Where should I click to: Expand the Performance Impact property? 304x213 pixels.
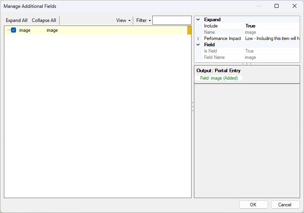tap(198, 38)
